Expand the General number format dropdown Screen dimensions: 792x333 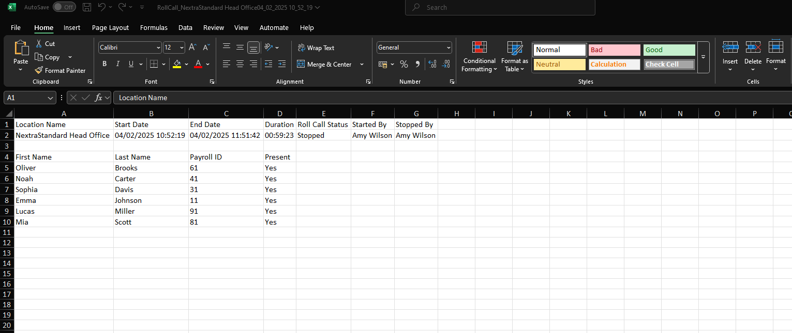pos(448,47)
